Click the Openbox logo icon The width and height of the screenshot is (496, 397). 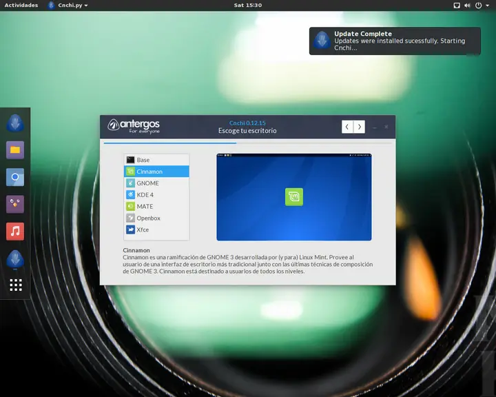pos(130,218)
